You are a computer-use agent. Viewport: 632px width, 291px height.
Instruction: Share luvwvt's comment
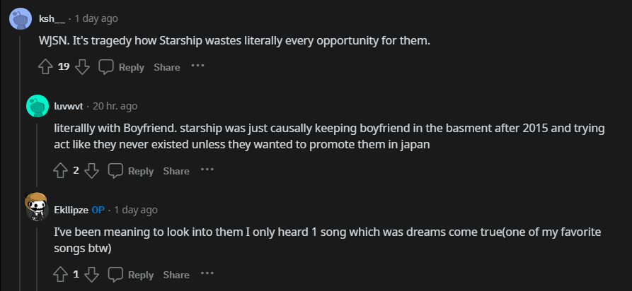(x=176, y=171)
